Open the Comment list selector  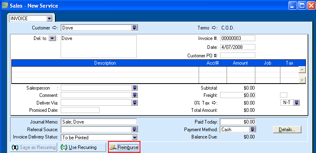click(x=135, y=95)
